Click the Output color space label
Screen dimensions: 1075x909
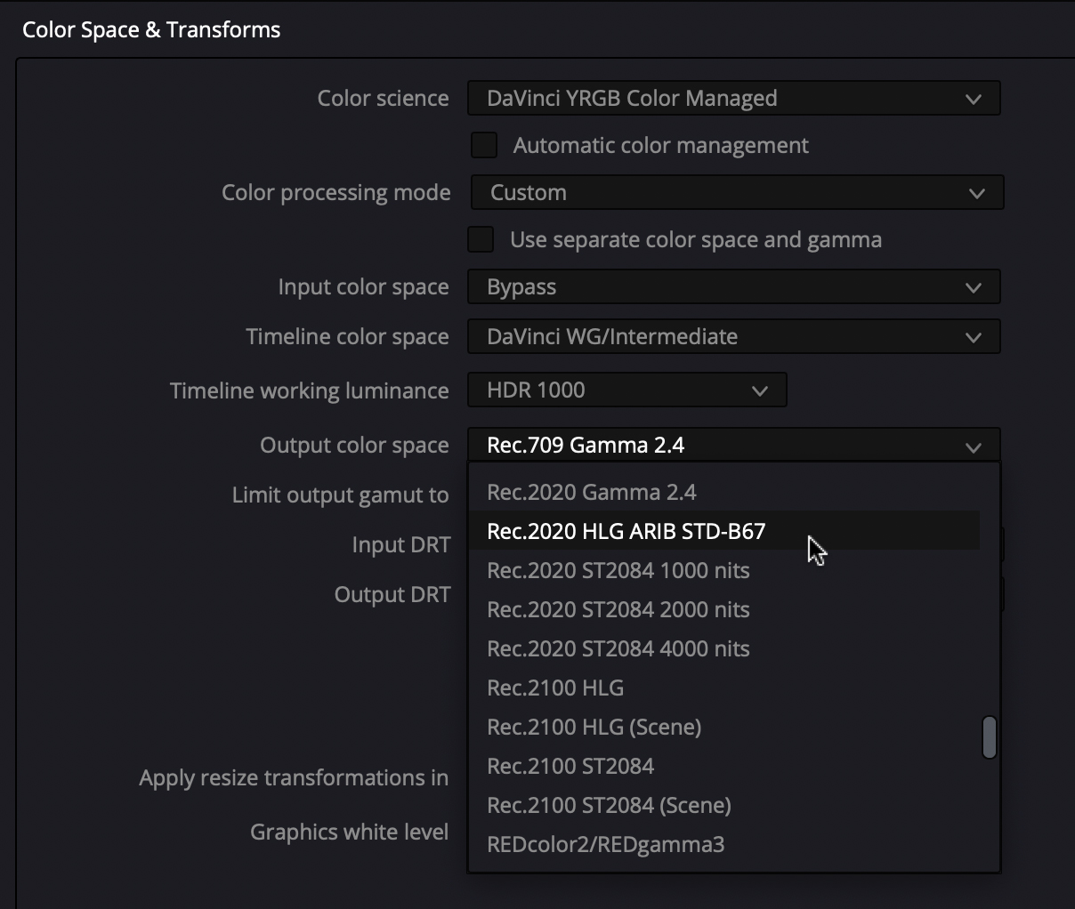pos(354,445)
